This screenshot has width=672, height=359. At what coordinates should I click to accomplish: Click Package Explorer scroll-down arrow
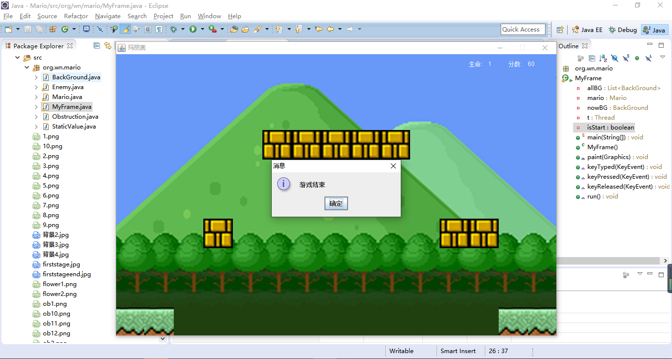tap(163, 339)
